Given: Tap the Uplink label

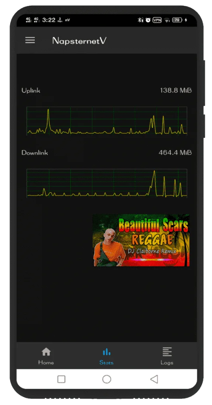Looking at the screenshot, I should tap(31, 91).
